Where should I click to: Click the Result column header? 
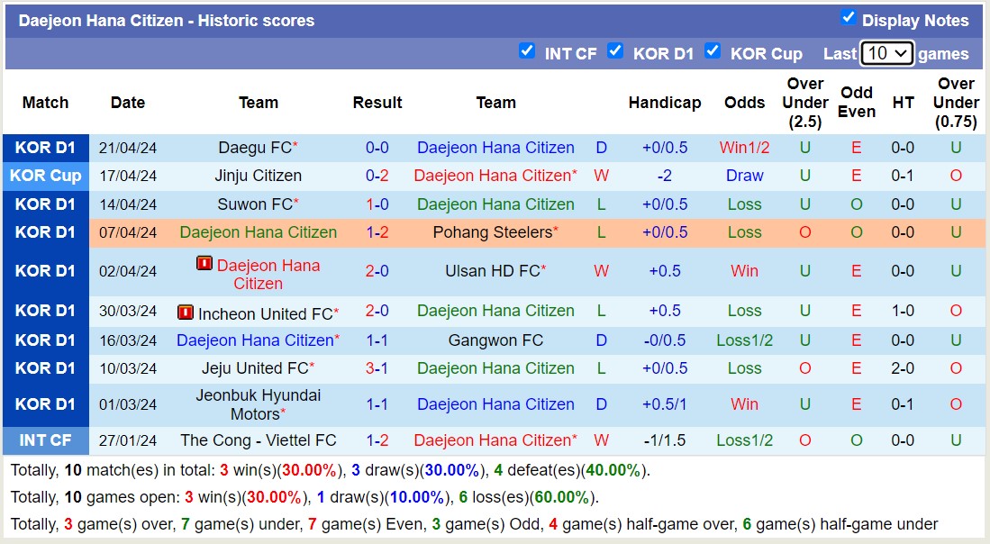(377, 103)
